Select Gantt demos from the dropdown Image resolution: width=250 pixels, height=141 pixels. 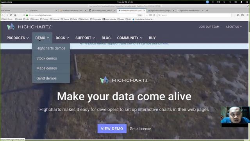point(51,78)
